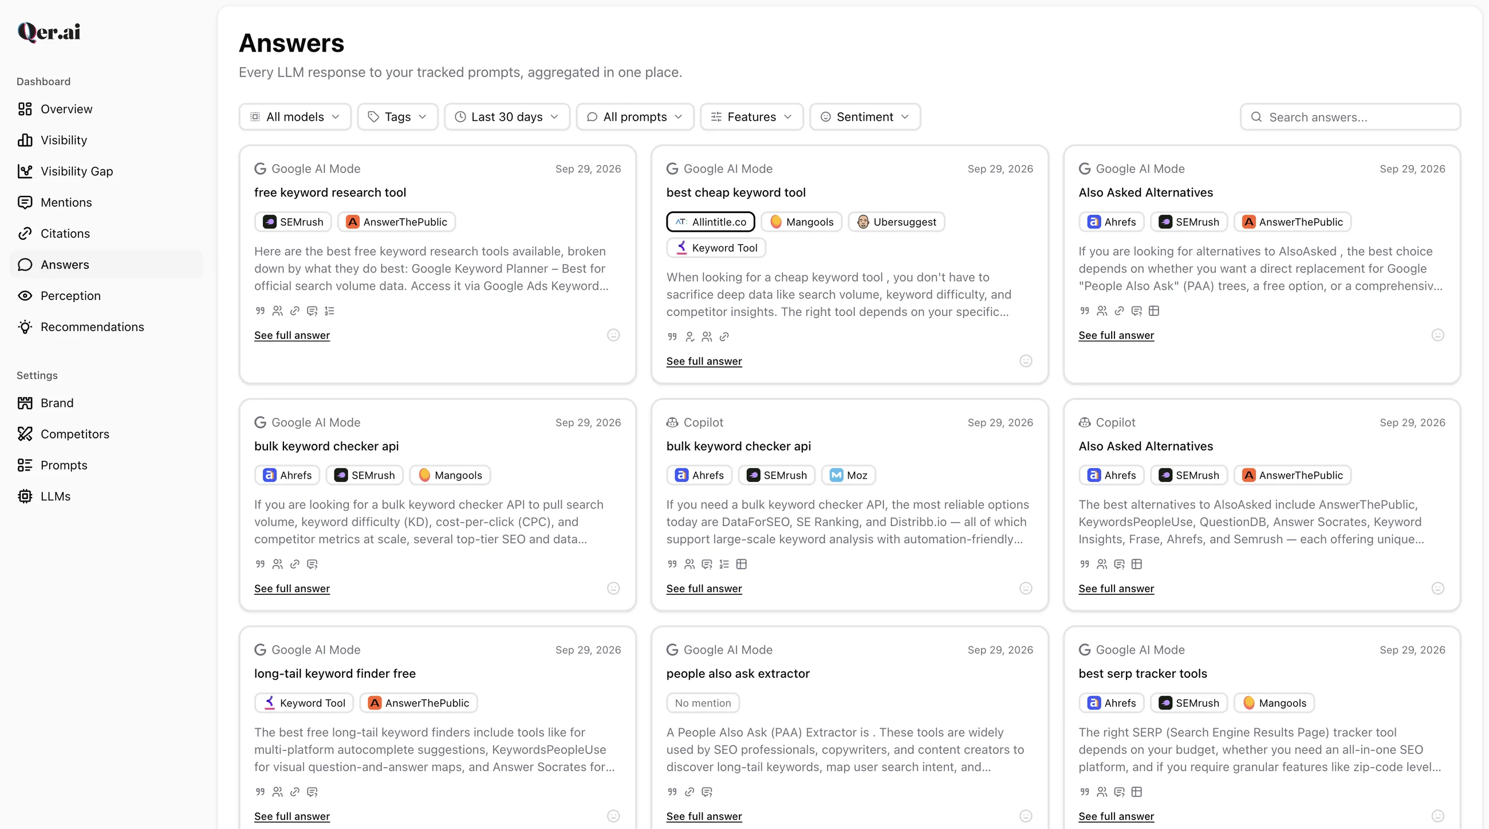
Task: Navigate to the Mentions section
Action: point(107,203)
